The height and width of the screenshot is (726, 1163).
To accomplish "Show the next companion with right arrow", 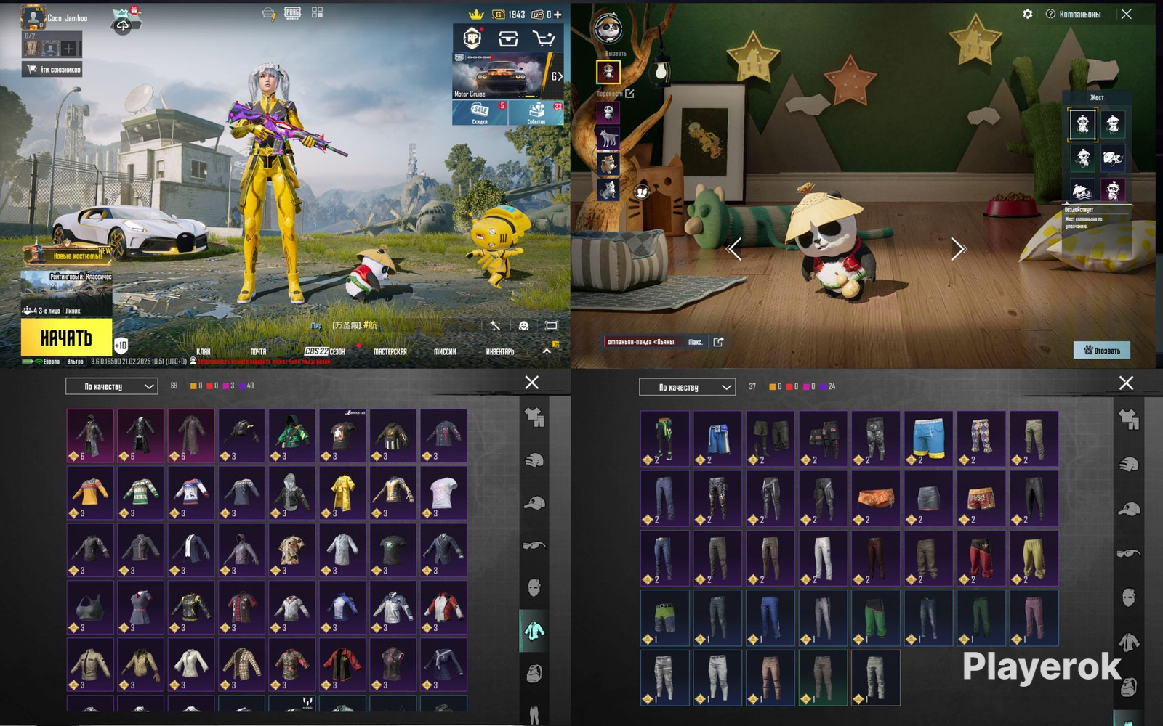I will click(959, 249).
